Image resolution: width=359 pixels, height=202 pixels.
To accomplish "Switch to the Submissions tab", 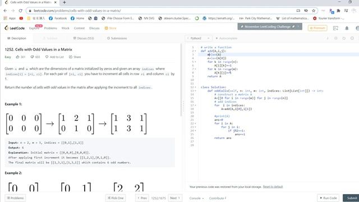I will pyautogui.click(x=117, y=38).
